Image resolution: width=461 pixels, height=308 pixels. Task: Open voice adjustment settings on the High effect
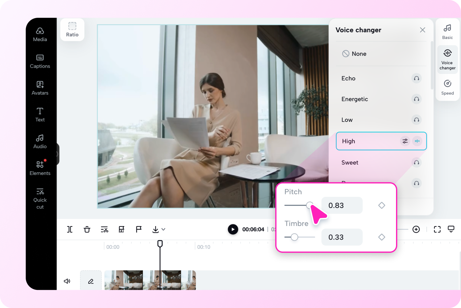(405, 141)
